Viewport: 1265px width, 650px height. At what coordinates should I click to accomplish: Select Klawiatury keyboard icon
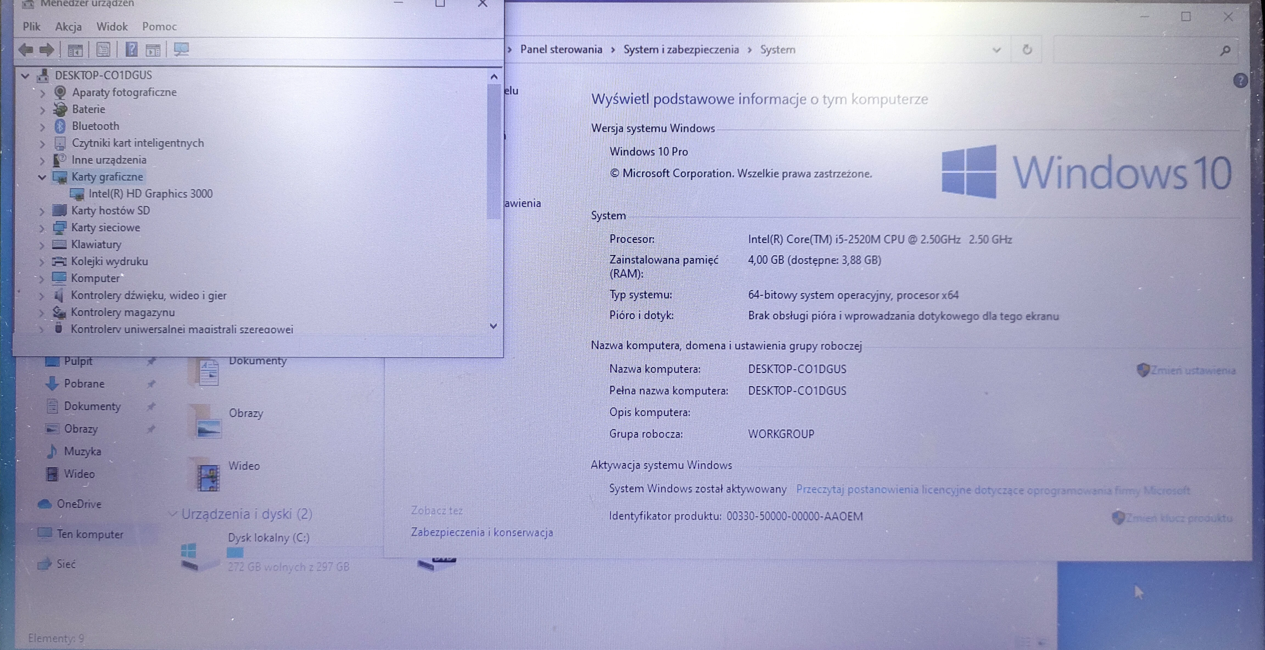59,244
